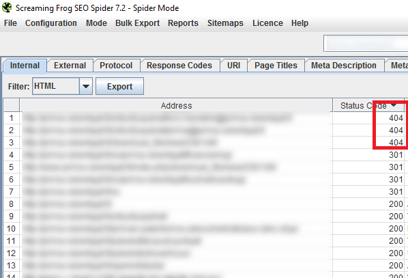Open the Sitemaps menu
408x278 pixels.
click(x=225, y=23)
